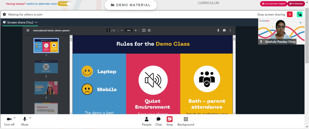Download the PDF document
This screenshot has height=129, width=309.
[218, 30]
